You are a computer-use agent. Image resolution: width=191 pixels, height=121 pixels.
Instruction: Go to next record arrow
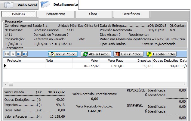[x=19, y=54]
